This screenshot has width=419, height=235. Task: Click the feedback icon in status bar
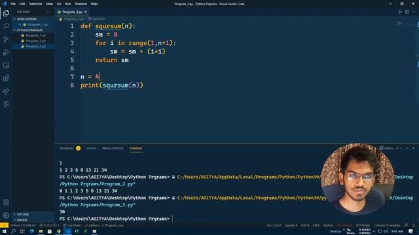click(x=406, y=225)
